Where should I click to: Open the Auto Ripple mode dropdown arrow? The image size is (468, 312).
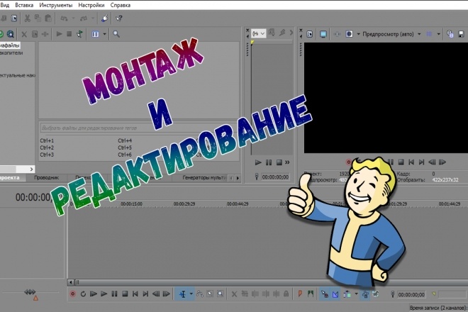[x=356, y=294]
